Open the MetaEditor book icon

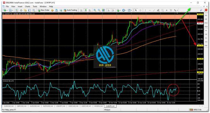[x=52, y=10]
